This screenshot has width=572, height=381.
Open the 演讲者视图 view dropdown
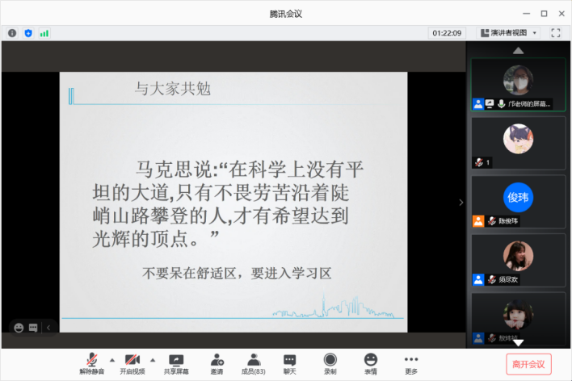tap(509, 33)
